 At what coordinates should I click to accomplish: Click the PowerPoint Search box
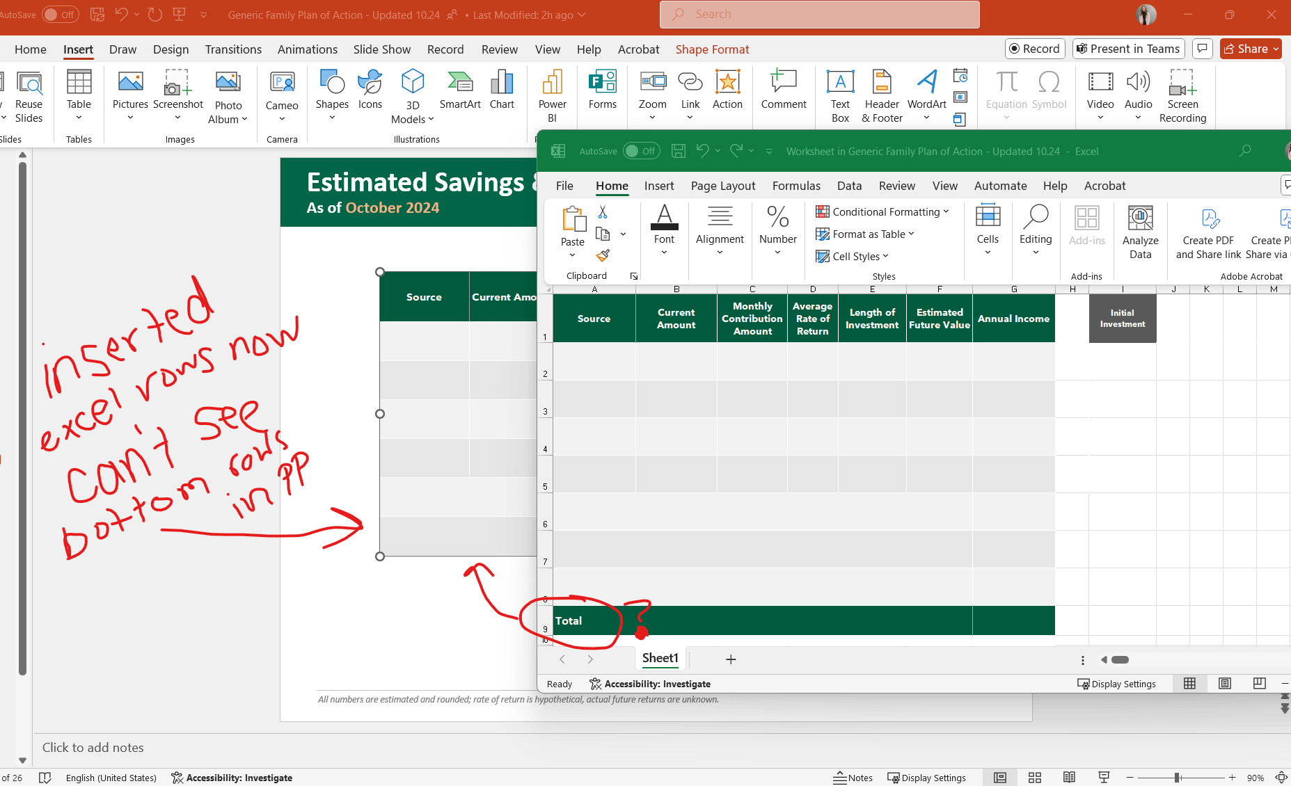click(819, 14)
